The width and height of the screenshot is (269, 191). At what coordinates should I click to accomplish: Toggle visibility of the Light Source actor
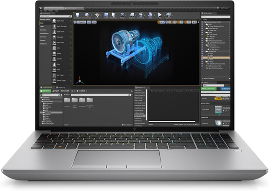click(x=202, y=35)
